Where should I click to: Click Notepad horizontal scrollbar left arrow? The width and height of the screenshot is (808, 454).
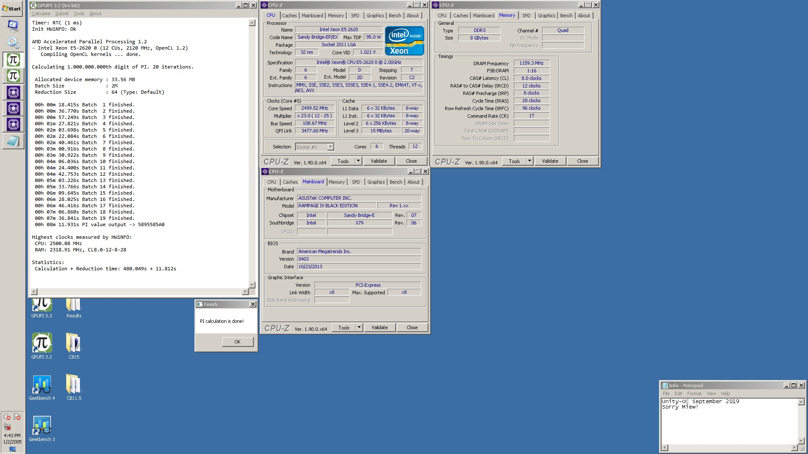[x=665, y=448]
